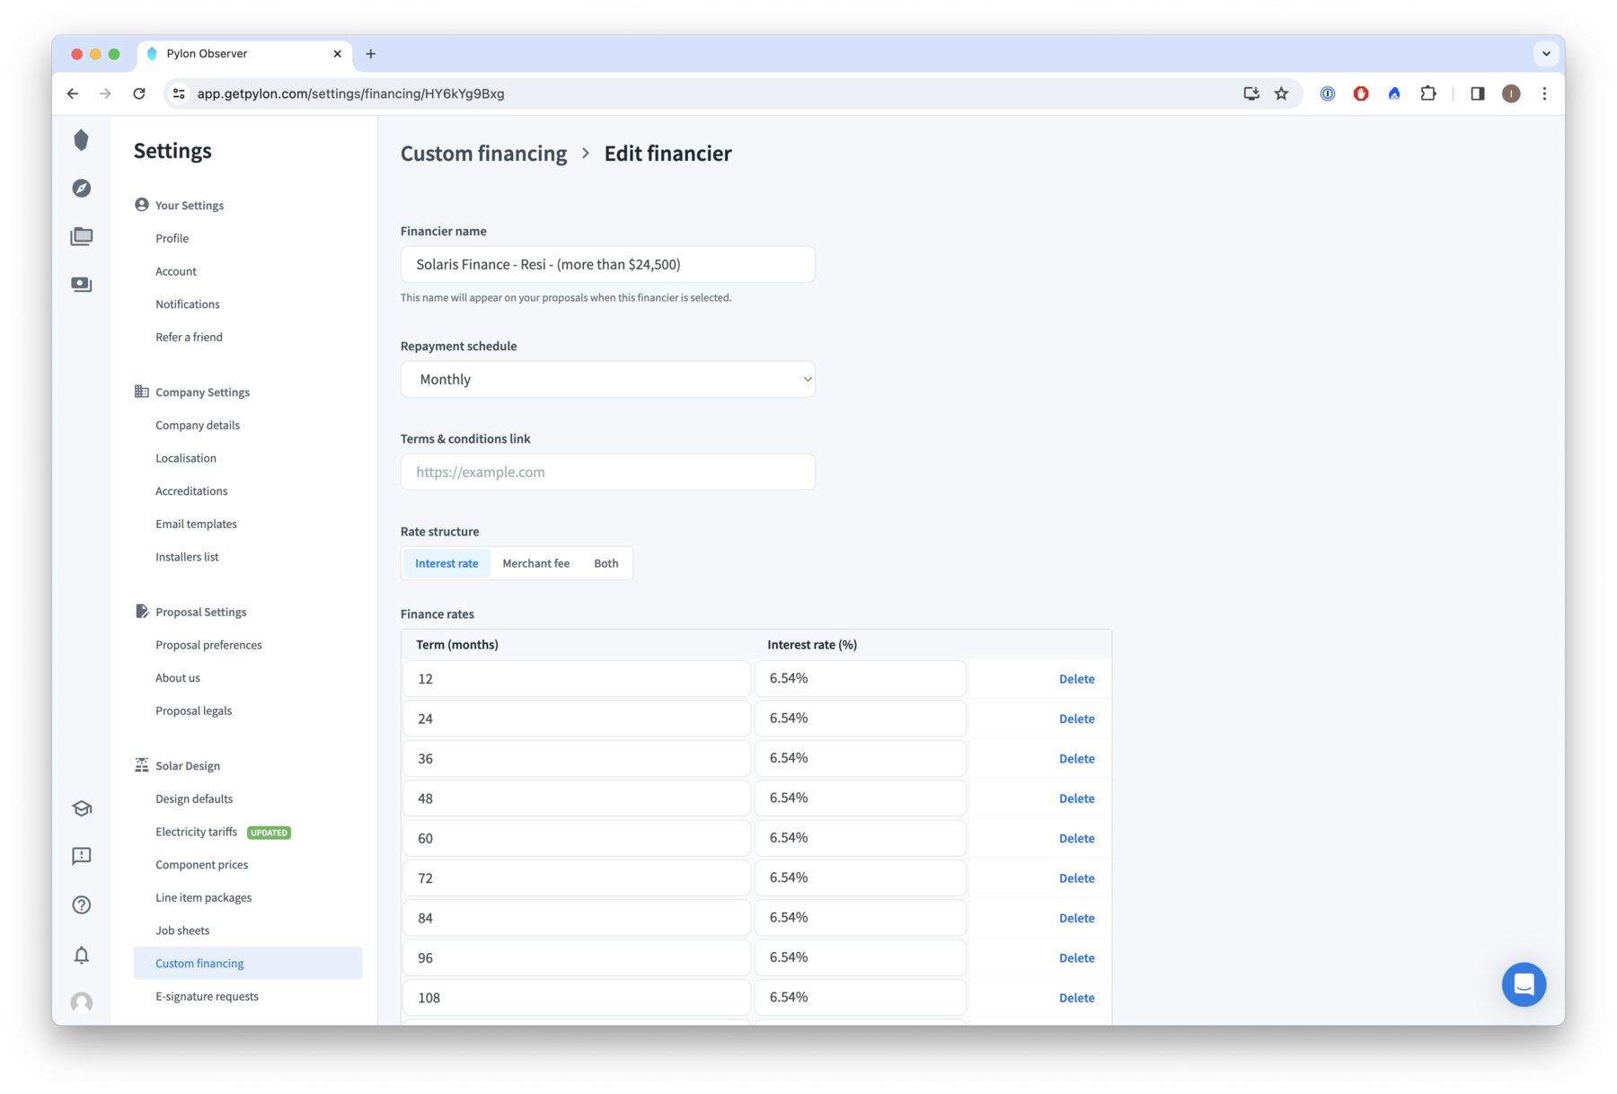
Task: Open Chrome's three-dot menu
Action: tap(1544, 93)
